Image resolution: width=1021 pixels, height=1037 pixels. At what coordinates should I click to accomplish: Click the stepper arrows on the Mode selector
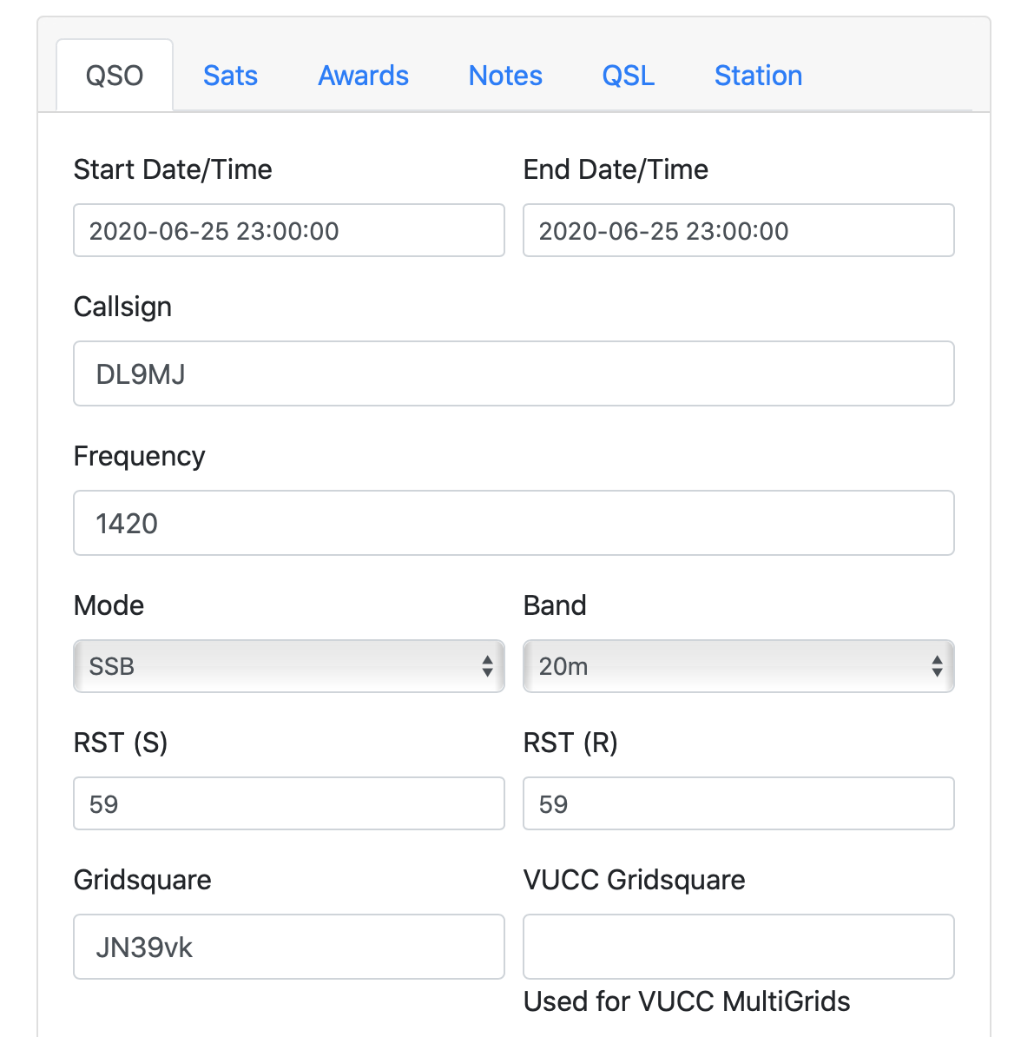(x=487, y=666)
